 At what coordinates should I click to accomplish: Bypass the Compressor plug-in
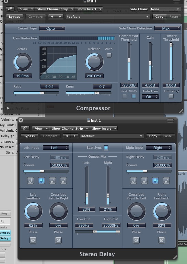tap(14, 17)
